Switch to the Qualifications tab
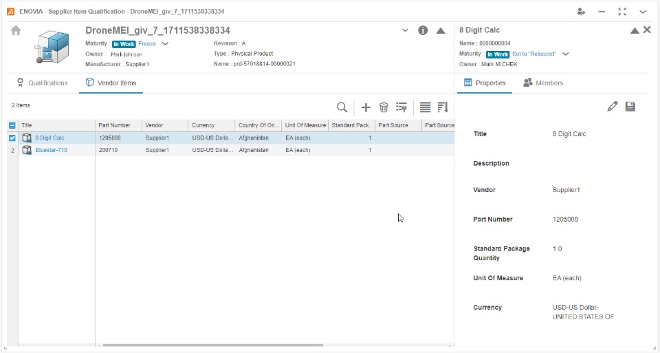This screenshot has height=353, width=660. tap(42, 83)
